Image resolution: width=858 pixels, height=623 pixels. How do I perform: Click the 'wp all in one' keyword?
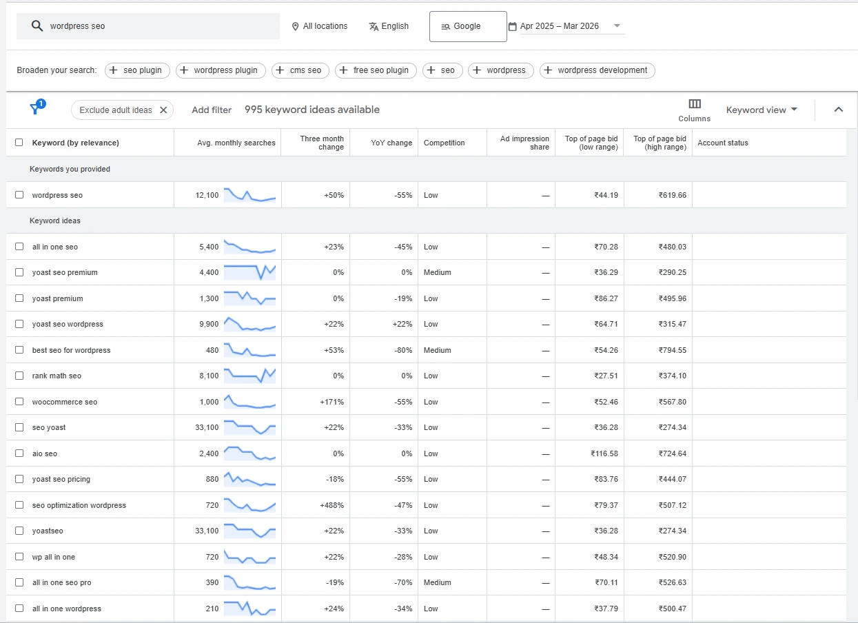54,557
